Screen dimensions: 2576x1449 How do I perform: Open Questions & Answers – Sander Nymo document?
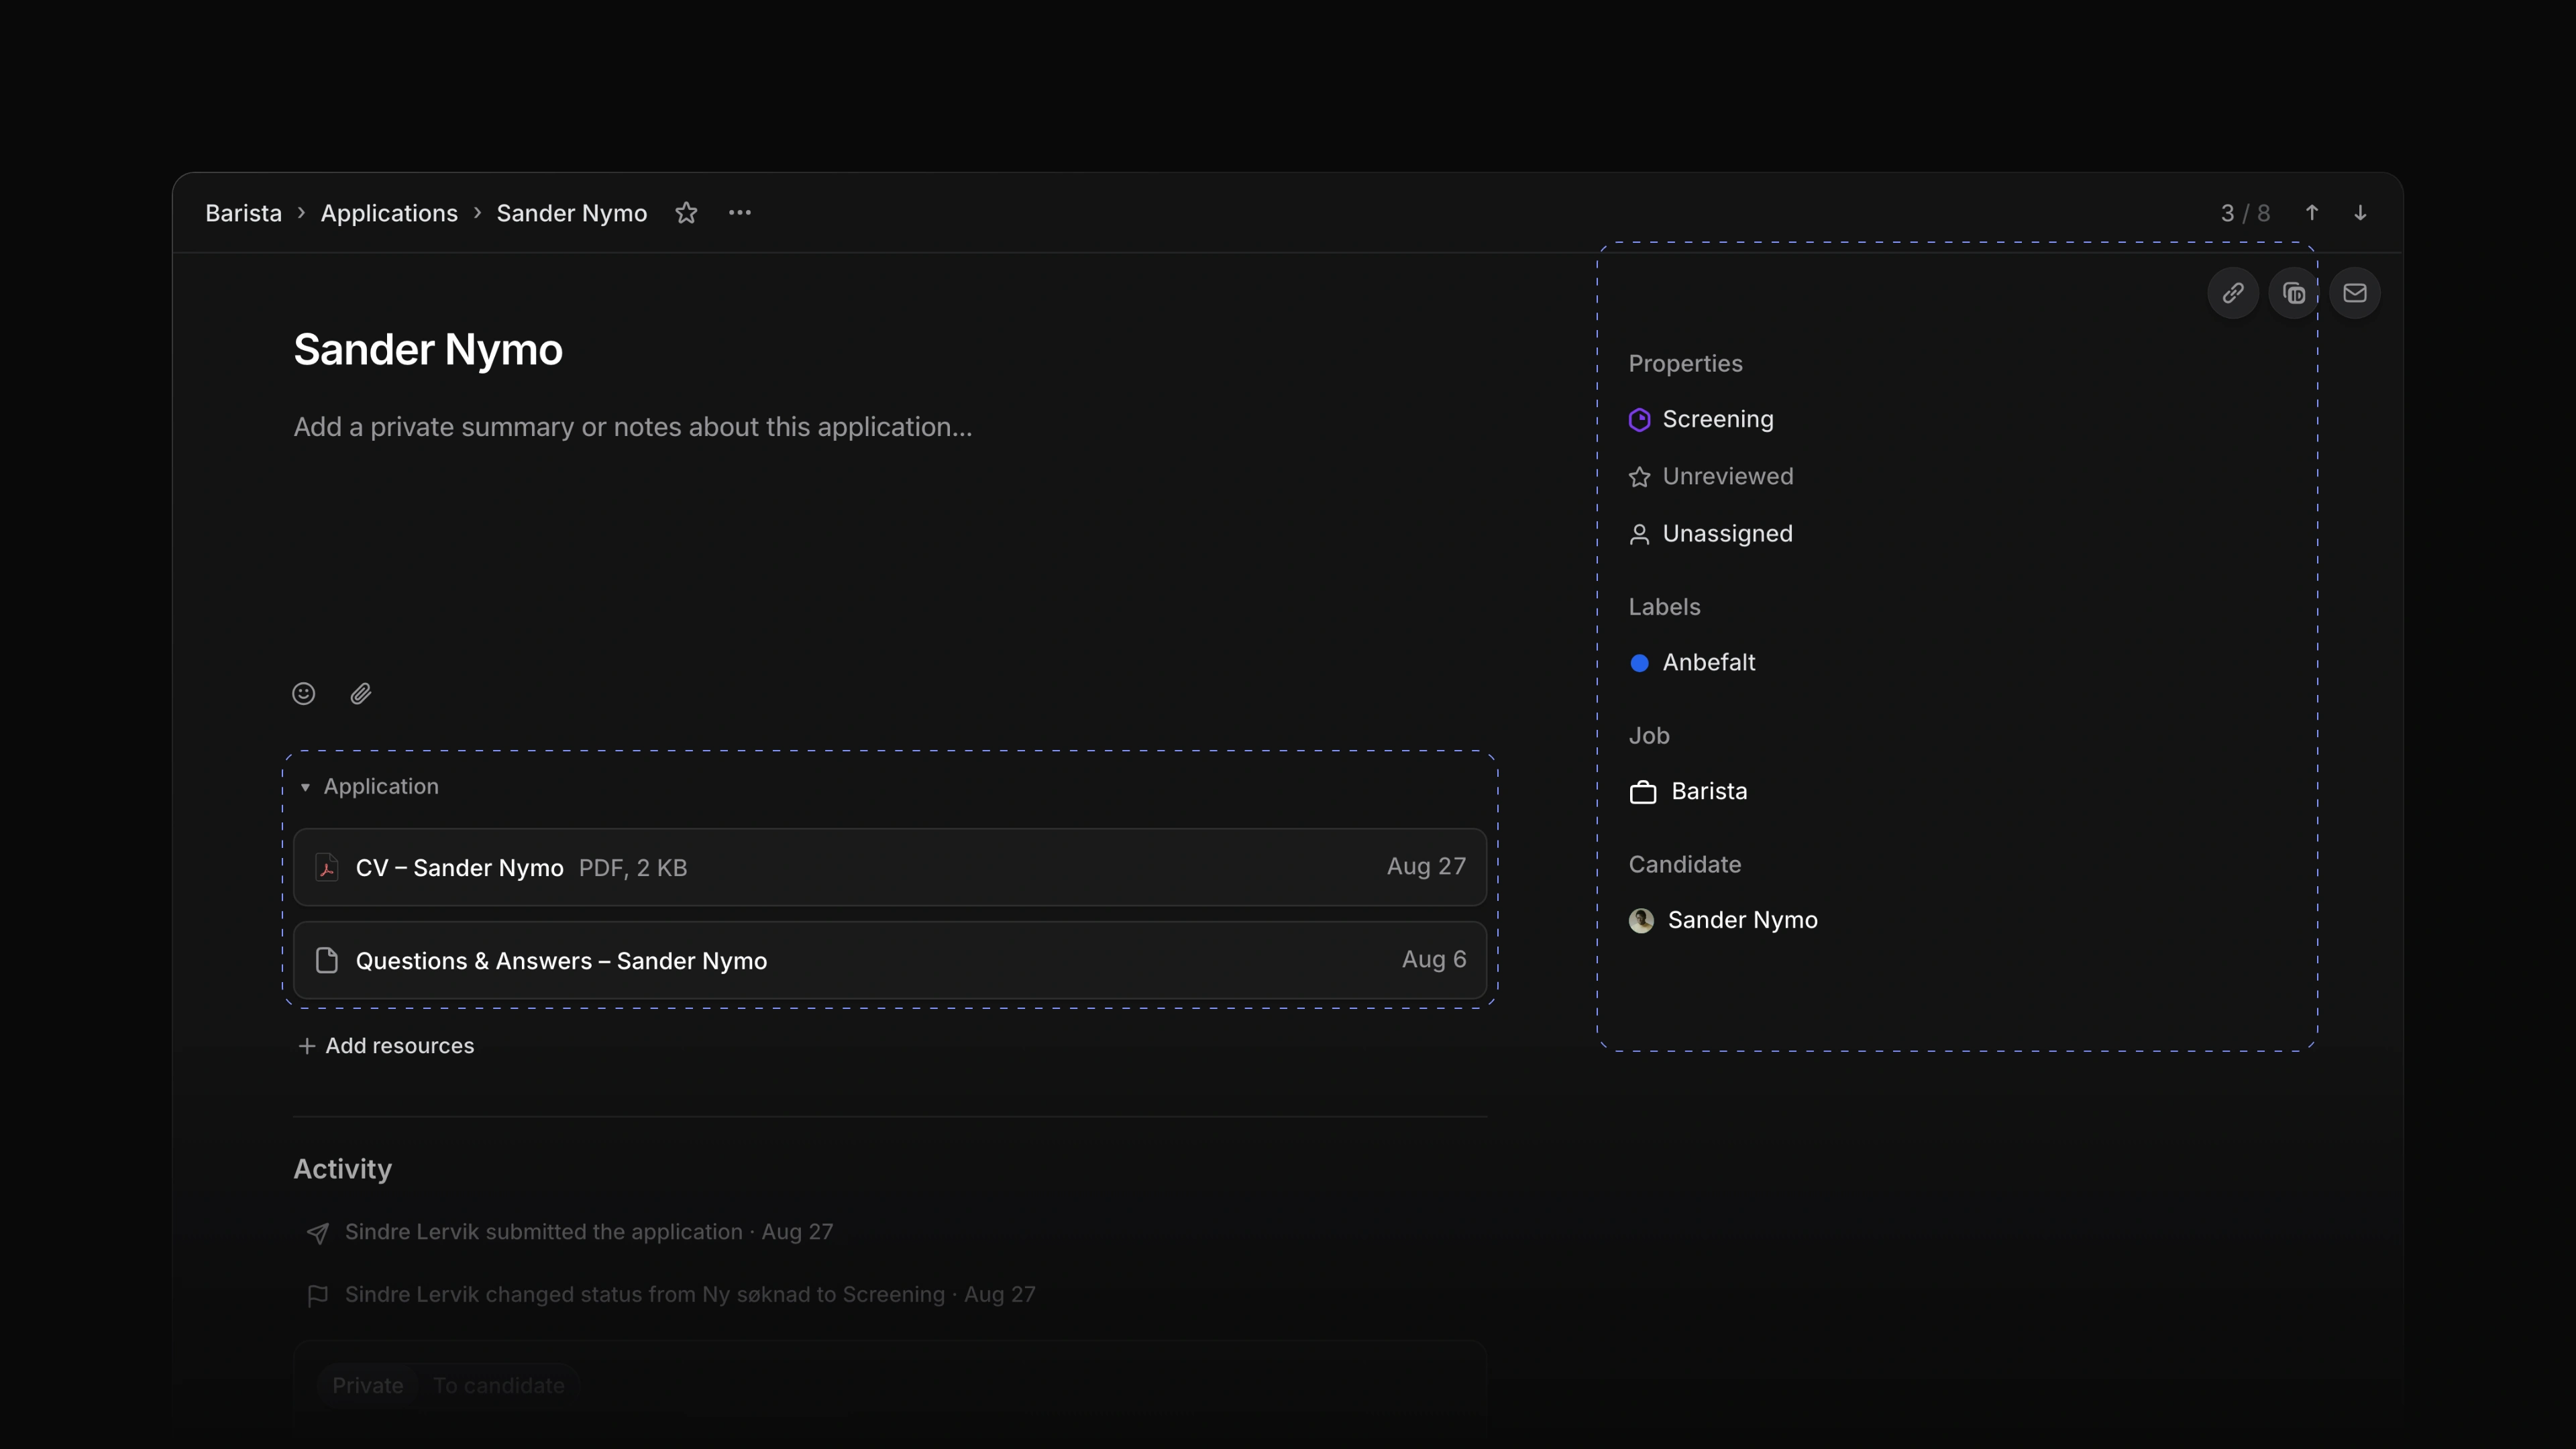click(x=890, y=960)
